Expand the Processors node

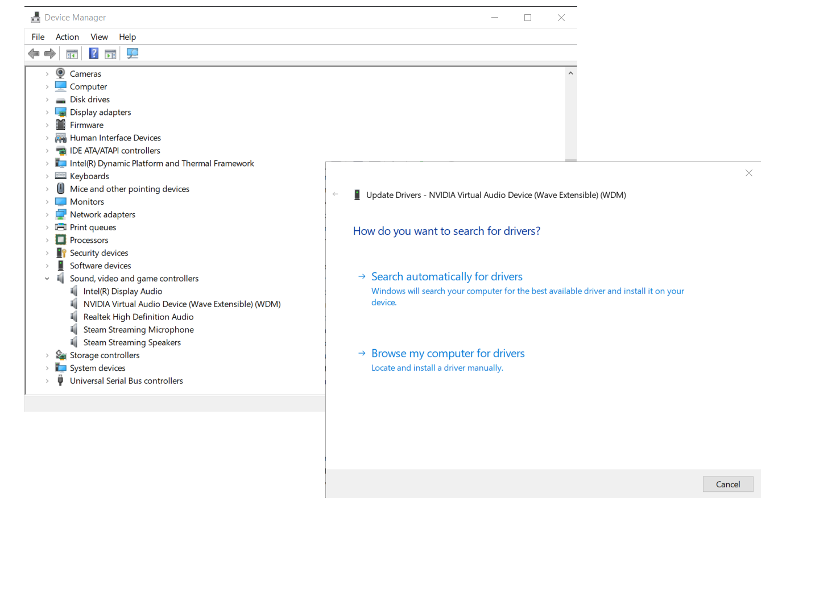tap(47, 241)
